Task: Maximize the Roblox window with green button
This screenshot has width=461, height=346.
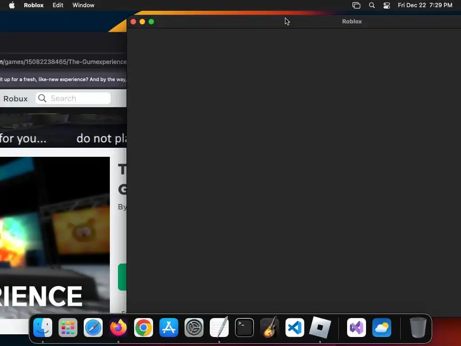Action: click(x=151, y=22)
